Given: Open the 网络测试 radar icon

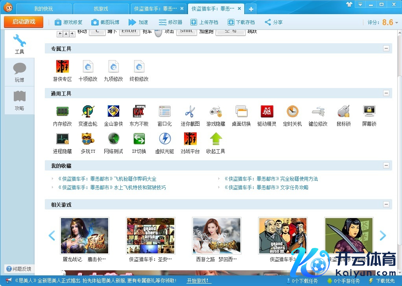Looking at the screenshot, I should pos(113,139).
